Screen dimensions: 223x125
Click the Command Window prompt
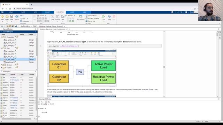39,117
